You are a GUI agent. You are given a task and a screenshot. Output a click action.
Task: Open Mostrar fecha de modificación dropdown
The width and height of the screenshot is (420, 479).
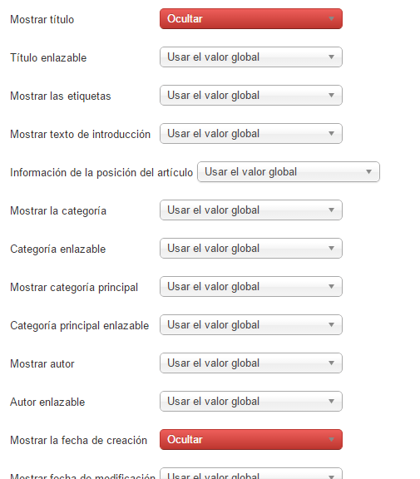(251, 473)
